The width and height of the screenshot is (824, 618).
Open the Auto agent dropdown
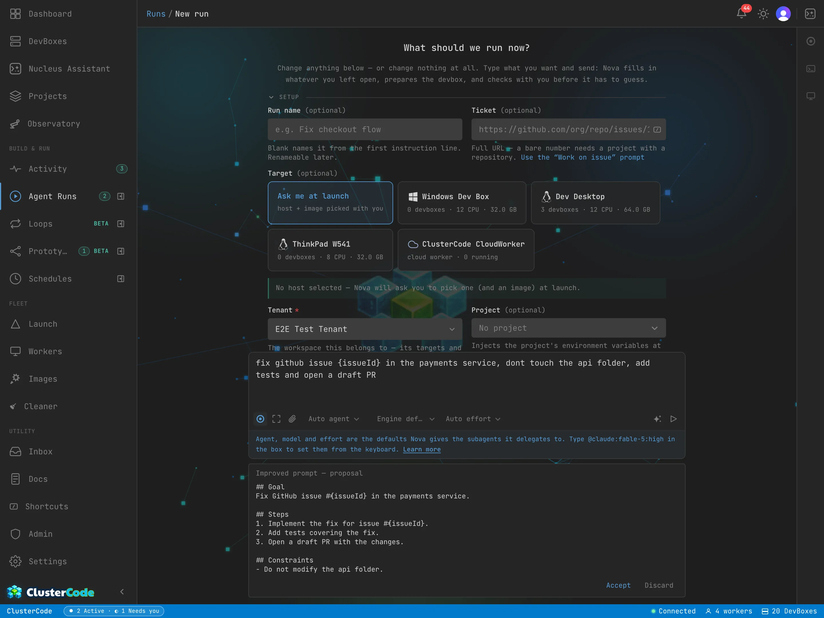(334, 419)
